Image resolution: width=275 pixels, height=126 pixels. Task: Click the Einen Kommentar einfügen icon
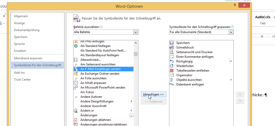pos(172,56)
